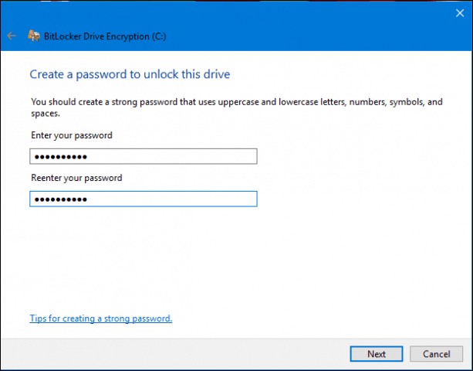The height and width of the screenshot is (371, 473).
Task: Click the blank white area above tips link
Action: pyautogui.click(x=231, y=263)
